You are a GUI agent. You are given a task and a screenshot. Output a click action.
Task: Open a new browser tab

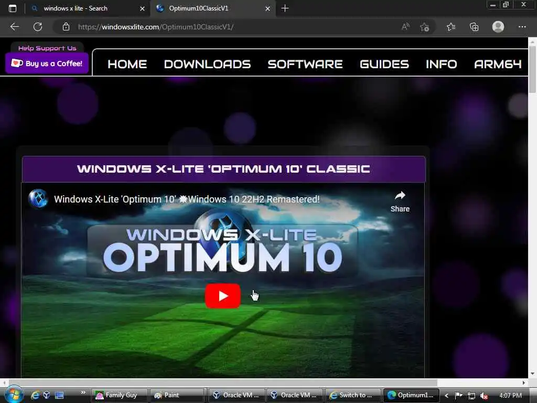[x=285, y=8]
